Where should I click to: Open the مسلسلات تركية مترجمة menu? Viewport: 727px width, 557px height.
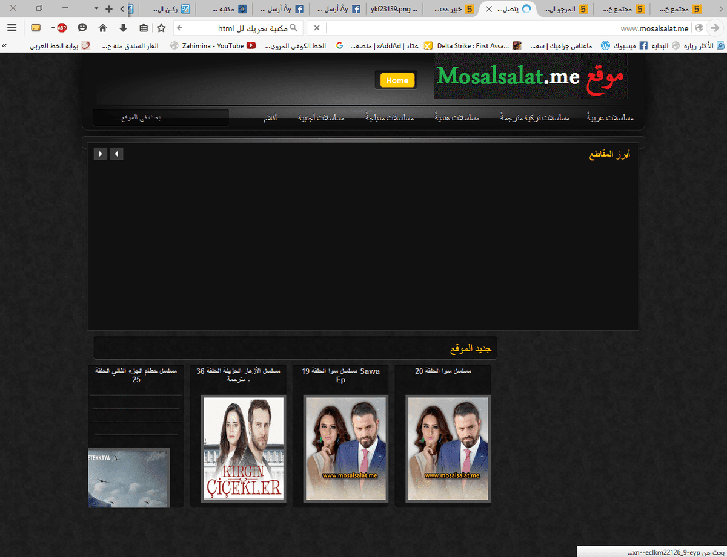pyautogui.click(x=535, y=117)
